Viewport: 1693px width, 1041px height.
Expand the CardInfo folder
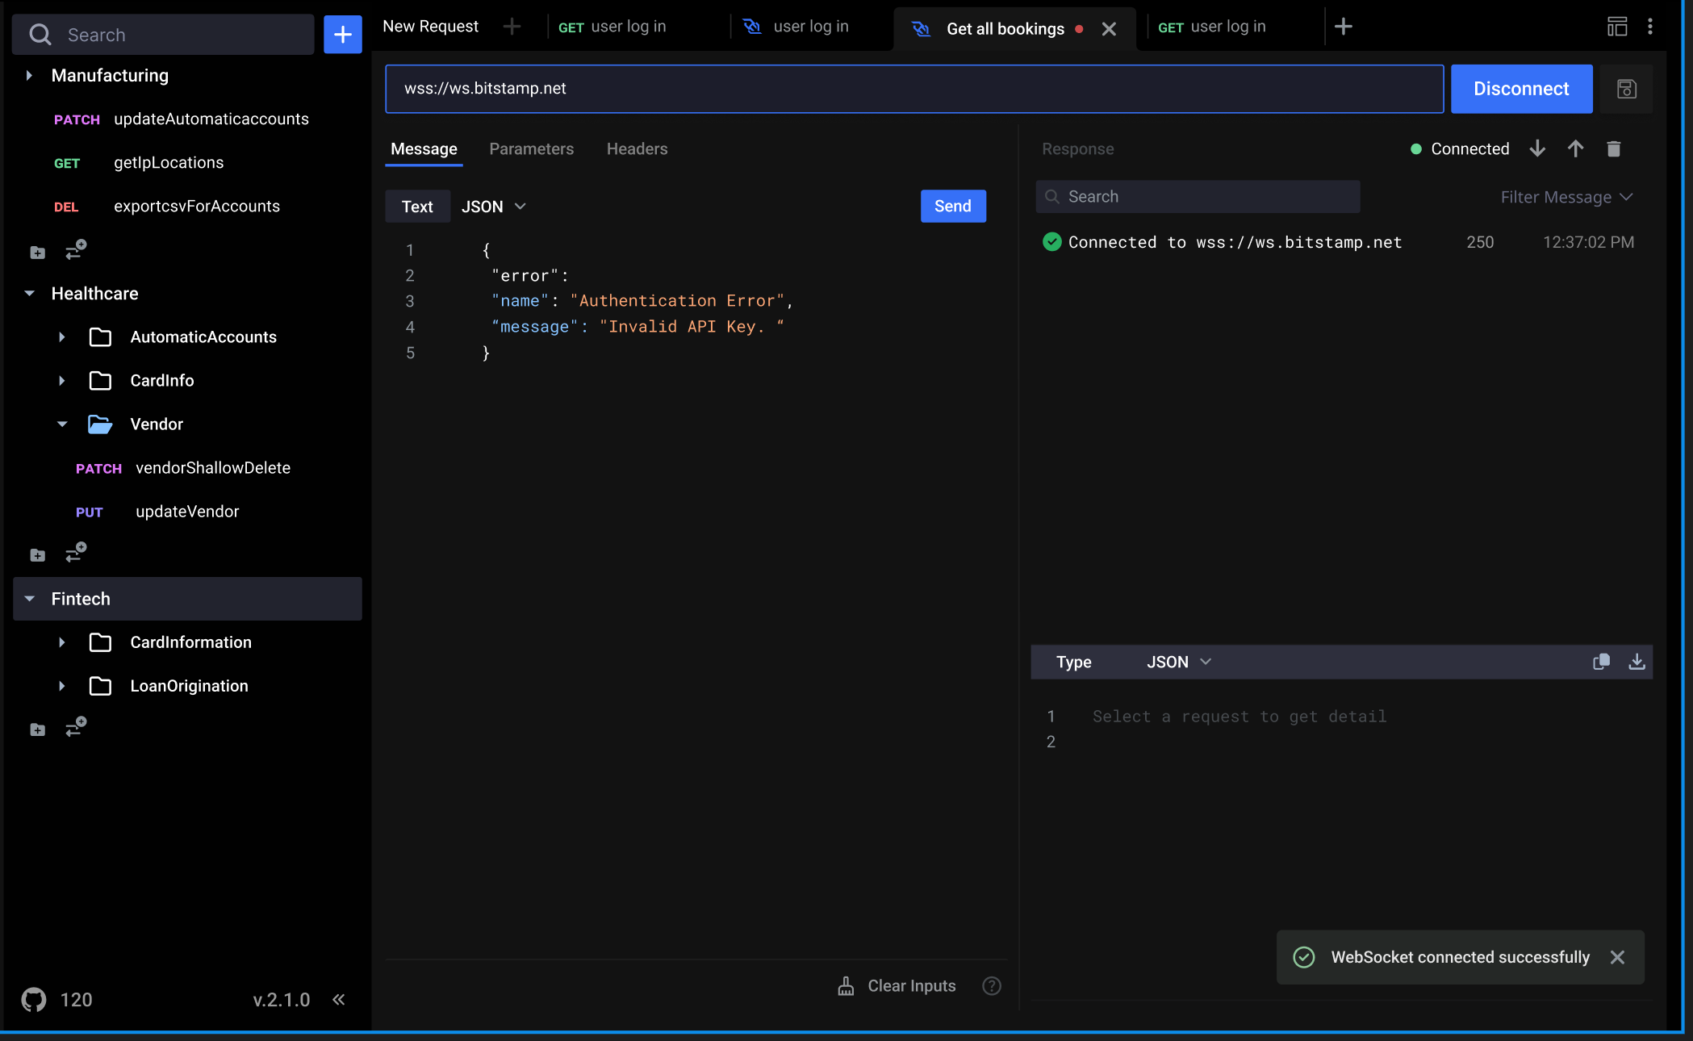coord(61,381)
